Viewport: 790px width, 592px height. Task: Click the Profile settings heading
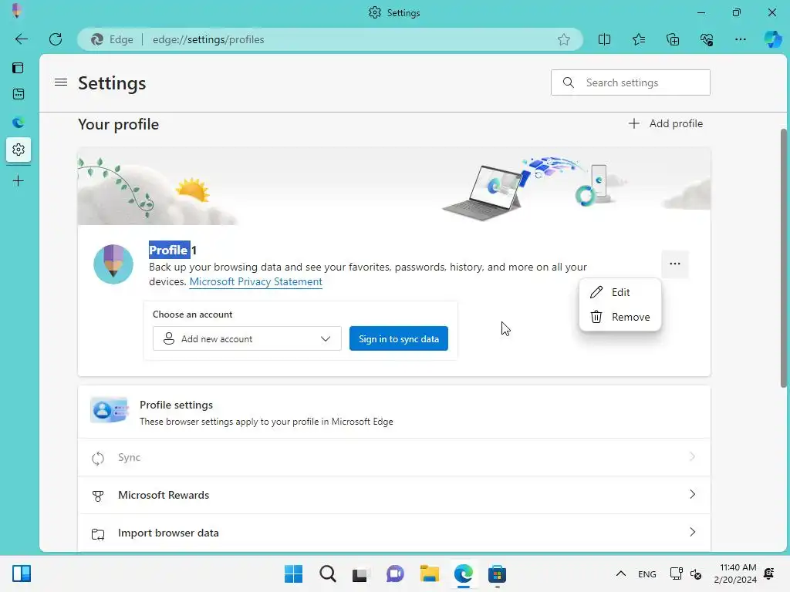point(176,405)
